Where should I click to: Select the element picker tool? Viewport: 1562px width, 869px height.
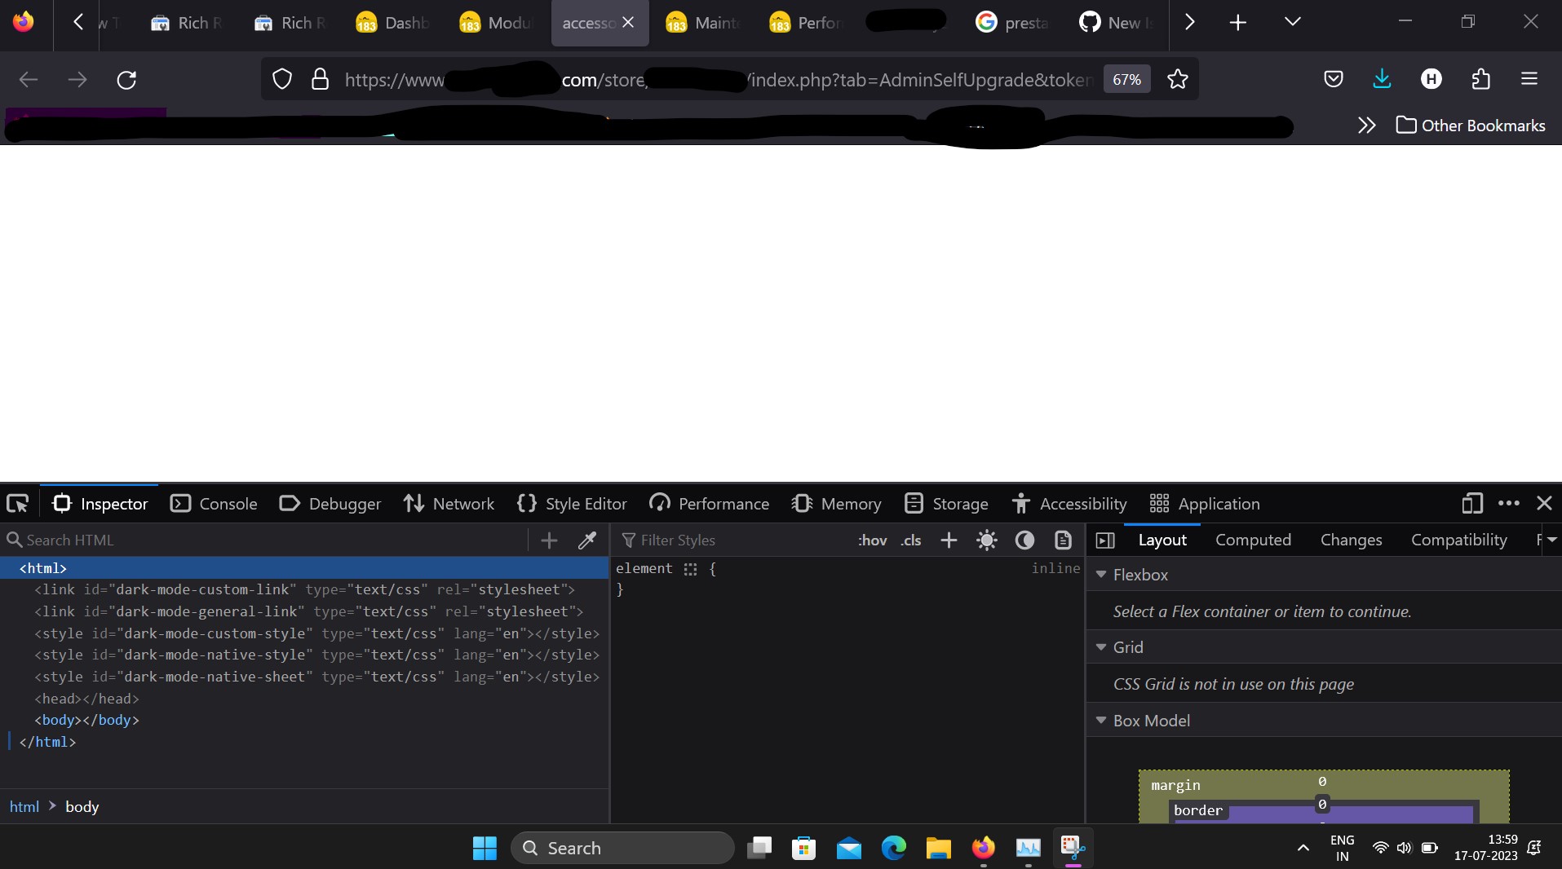click(16, 503)
